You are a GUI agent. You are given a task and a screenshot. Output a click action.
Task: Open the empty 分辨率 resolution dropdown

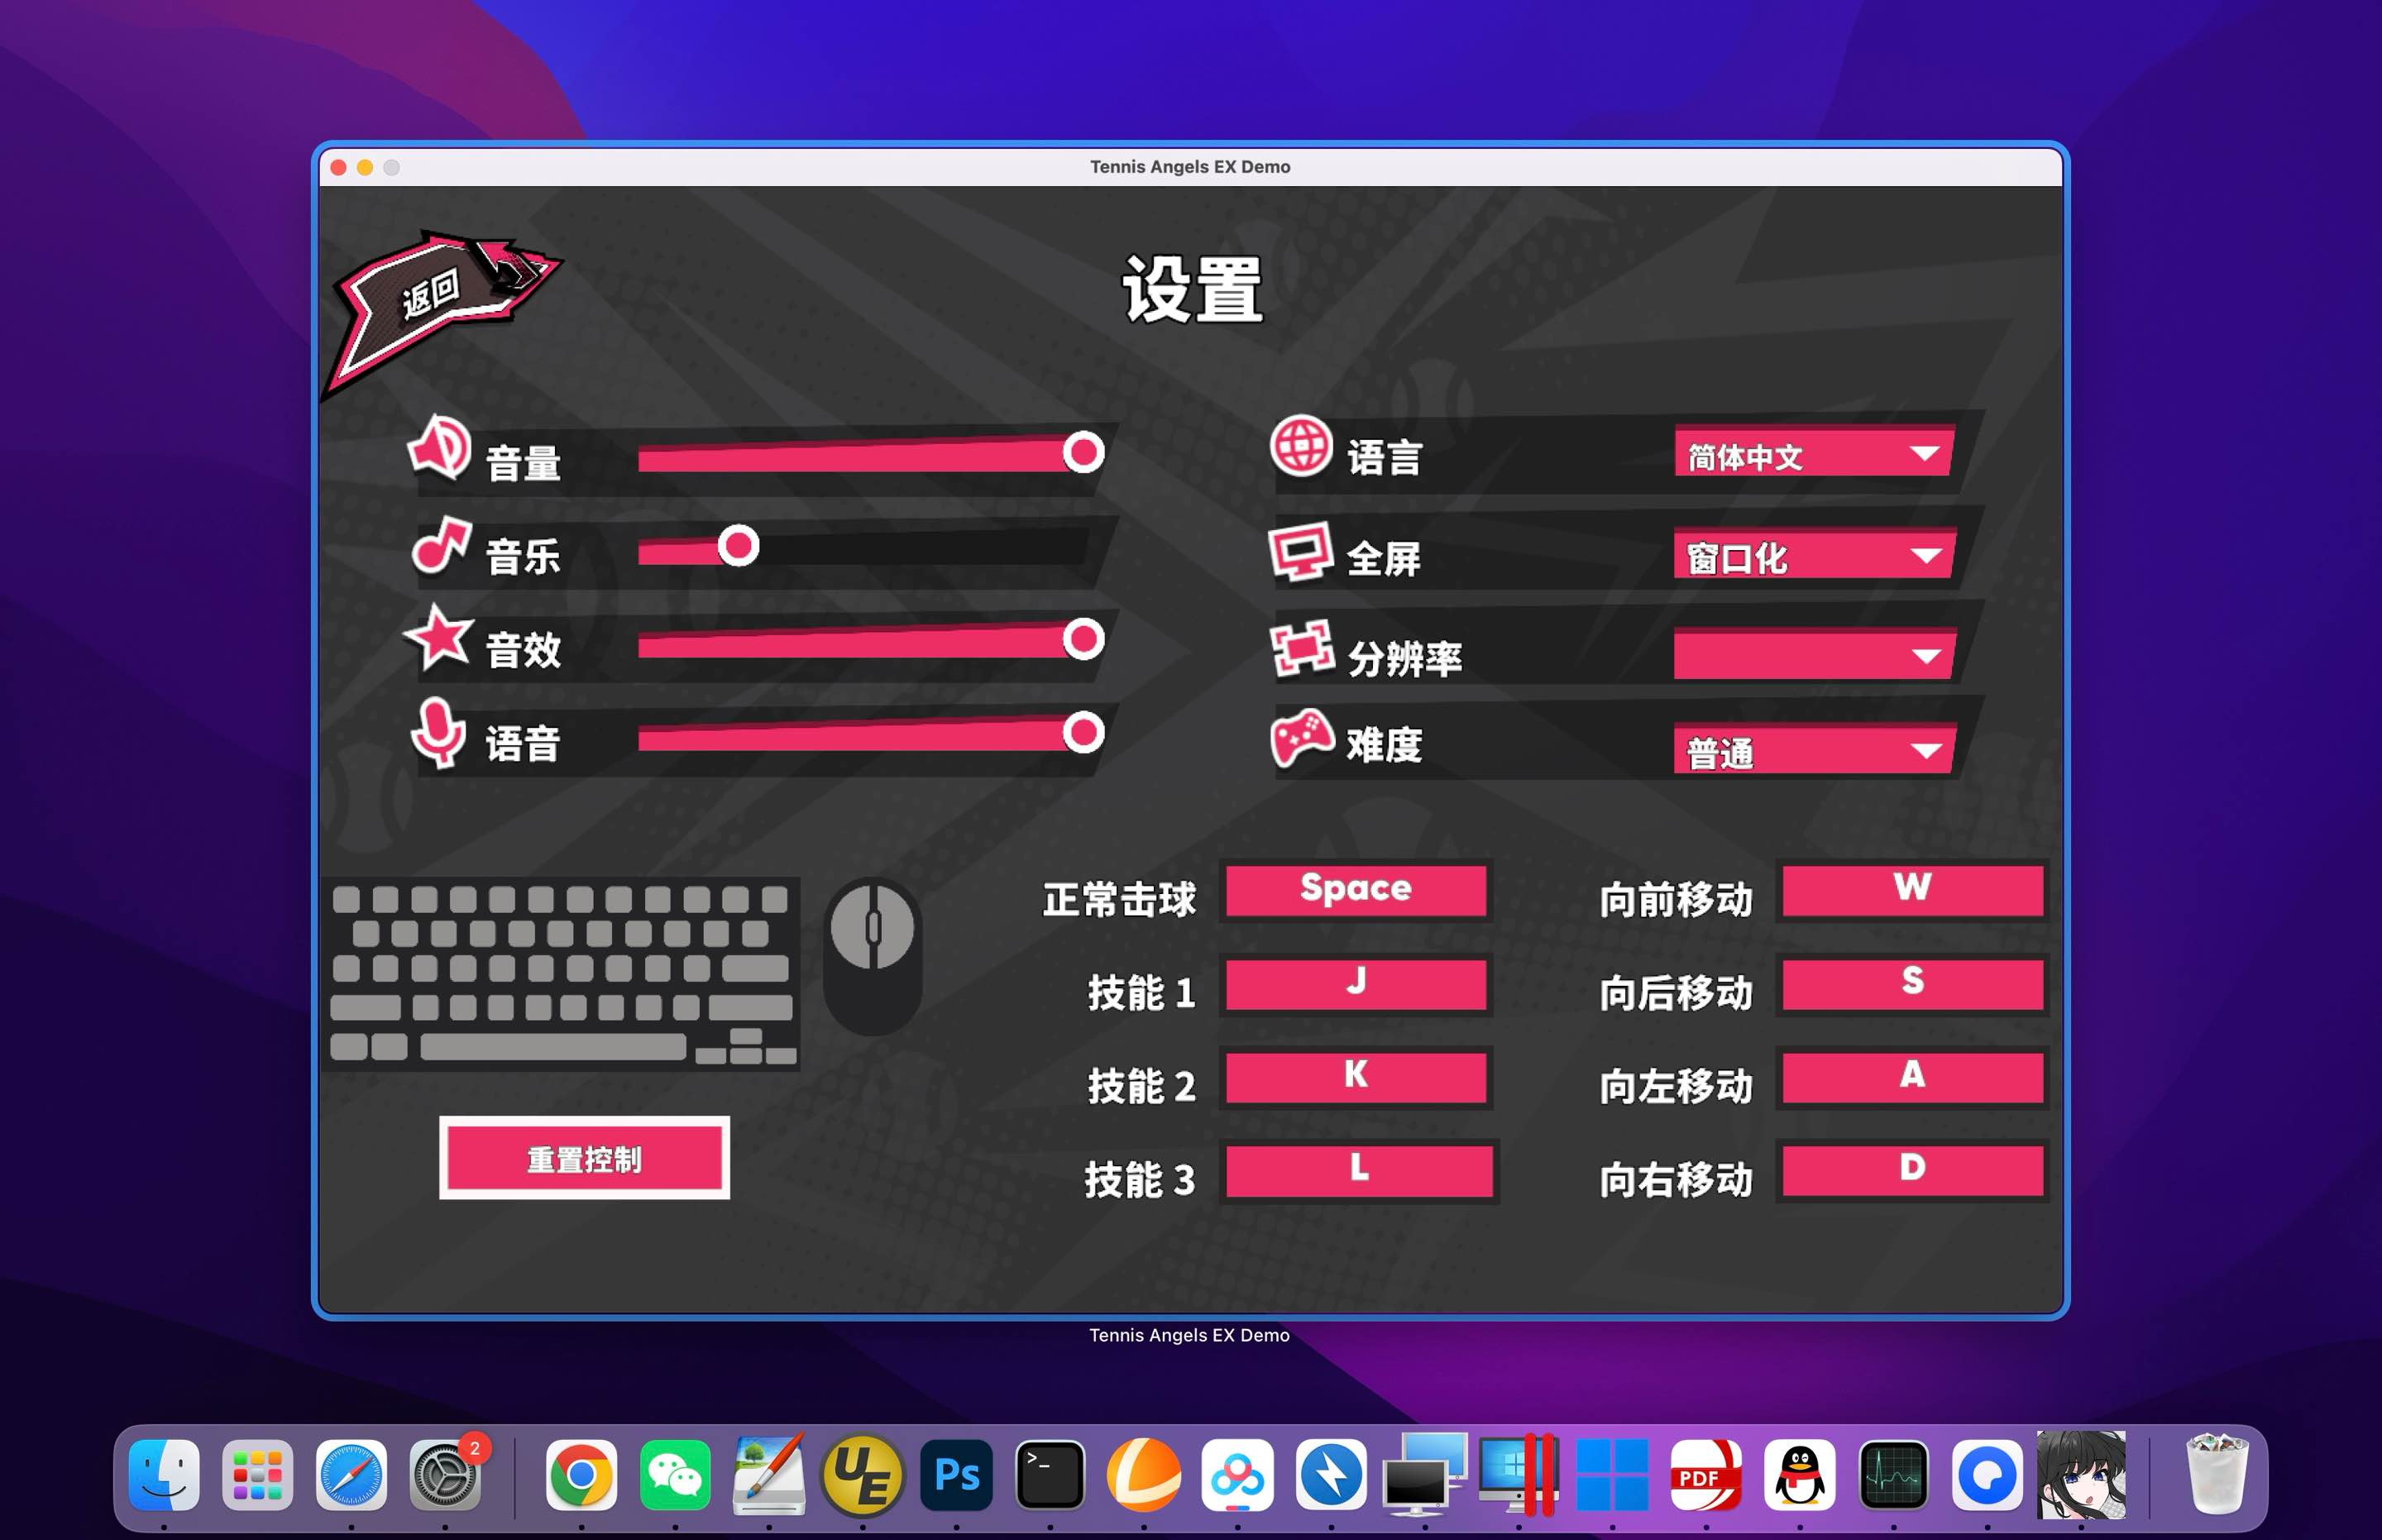pos(1813,655)
